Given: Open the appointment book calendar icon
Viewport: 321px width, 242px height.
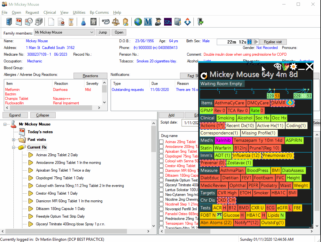Looking at the screenshot, I should (19, 22).
